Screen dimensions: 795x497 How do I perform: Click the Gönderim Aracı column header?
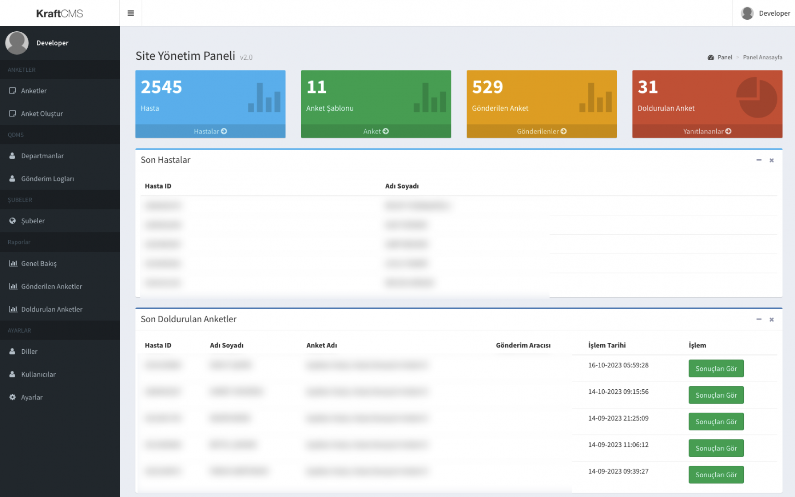523,345
